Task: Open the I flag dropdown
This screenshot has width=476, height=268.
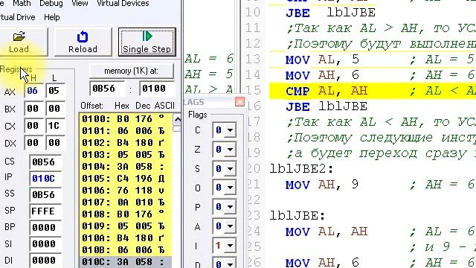Action: tap(230, 245)
